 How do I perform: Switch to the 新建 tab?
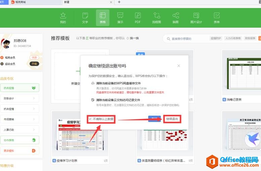(88, 2)
